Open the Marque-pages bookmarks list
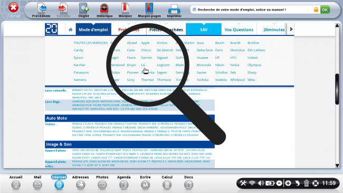343x193 pixels. click(x=149, y=10)
